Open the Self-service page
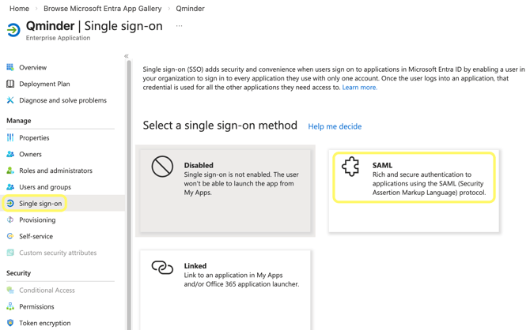Screen dimensions: 530x330 coord(36,236)
